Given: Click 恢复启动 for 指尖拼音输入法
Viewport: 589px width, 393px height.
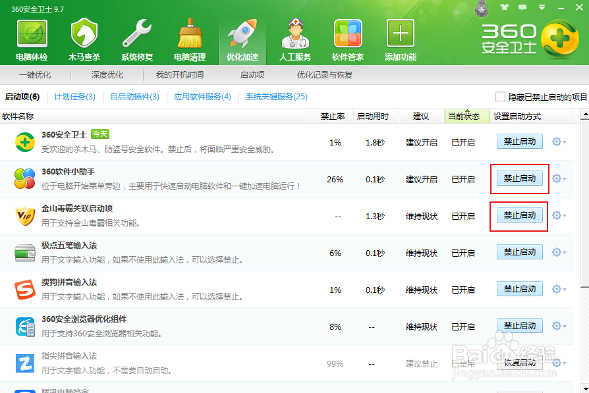Looking at the screenshot, I should (x=520, y=362).
